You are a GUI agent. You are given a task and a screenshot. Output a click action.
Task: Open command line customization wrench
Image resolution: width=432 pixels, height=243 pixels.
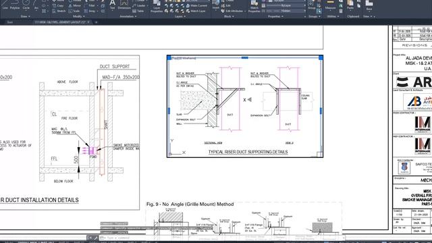96,238
